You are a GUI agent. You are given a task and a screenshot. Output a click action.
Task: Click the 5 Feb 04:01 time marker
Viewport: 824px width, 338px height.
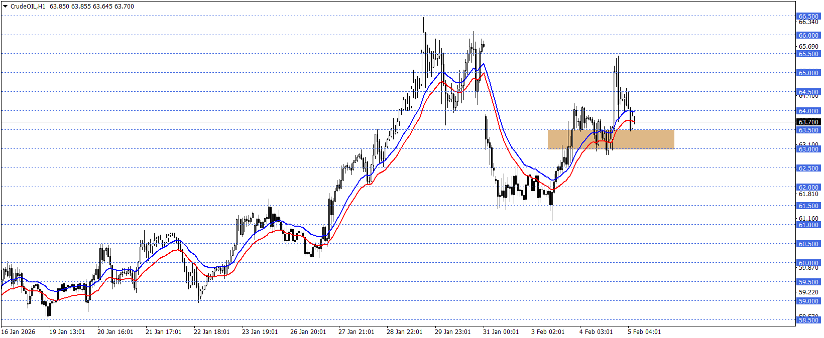(644, 332)
